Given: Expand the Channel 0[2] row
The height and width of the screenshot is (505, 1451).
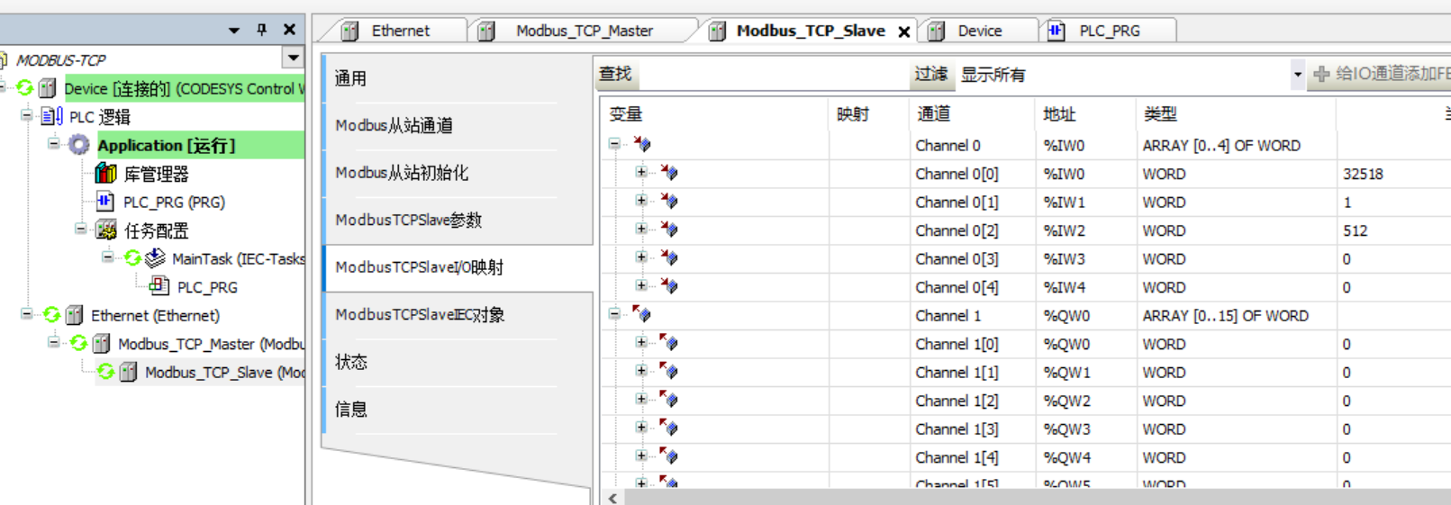Looking at the screenshot, I should click(x=641, y=230).
